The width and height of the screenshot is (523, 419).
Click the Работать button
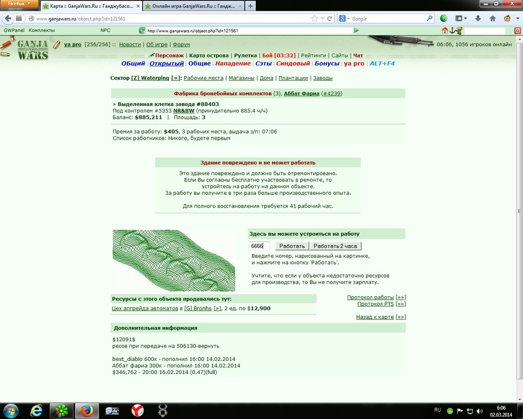(x=292, y=246)
